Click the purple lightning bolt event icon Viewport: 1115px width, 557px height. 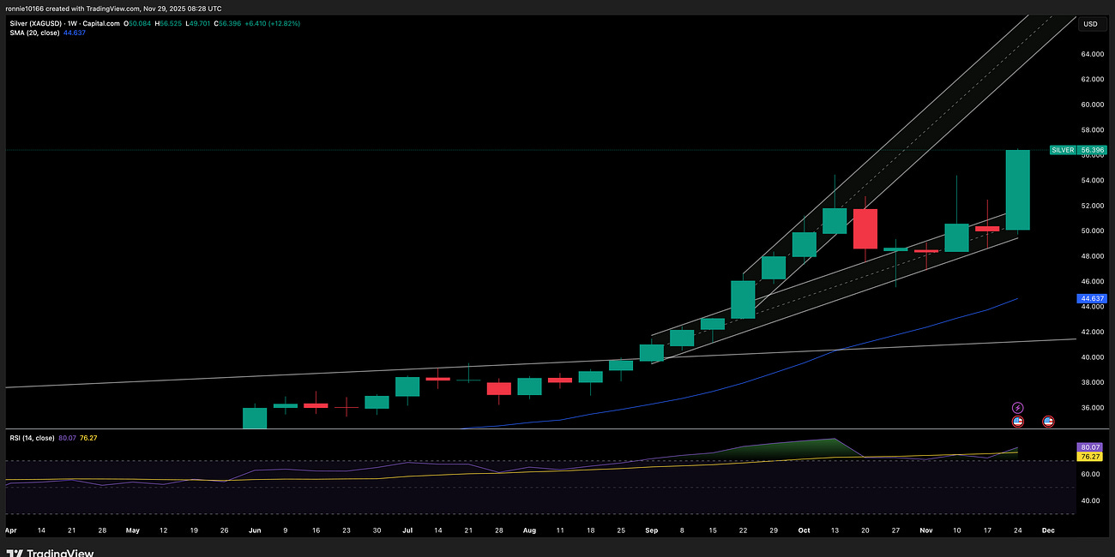[1018, 408]
